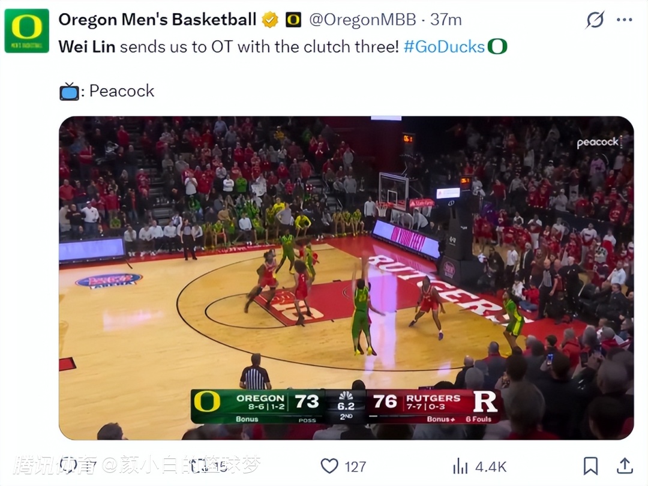Viewport: 648px width, 486px height.
Task: Click the Oregon Men's Basketball display name
Action: point(157,20)
